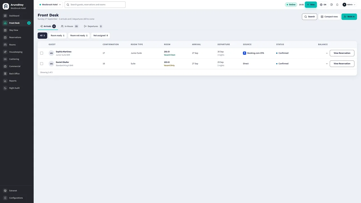View Reservation for Sophia Martinez
The image size is (361, 203).
pyautogui.click(x=342, y=53)
